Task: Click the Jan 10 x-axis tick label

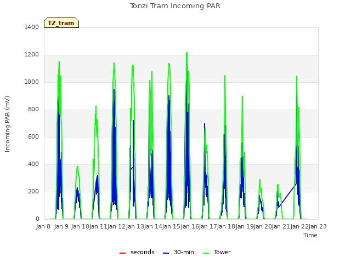Action: pos(80,226)
